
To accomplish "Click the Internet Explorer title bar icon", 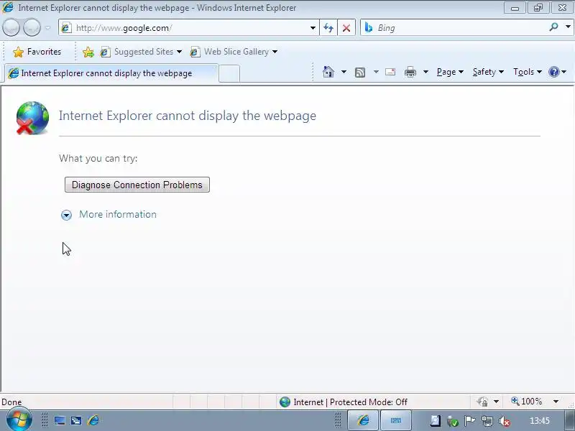I will (8, 7).
